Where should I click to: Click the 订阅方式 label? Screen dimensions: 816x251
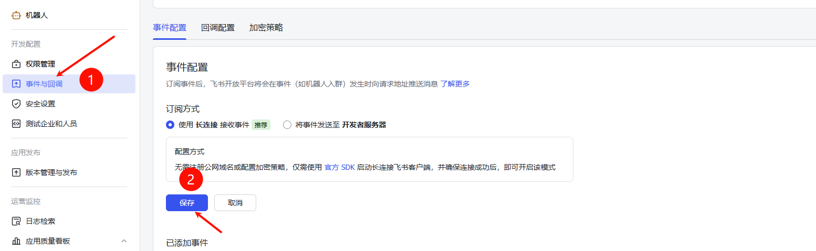pos(183,109)
